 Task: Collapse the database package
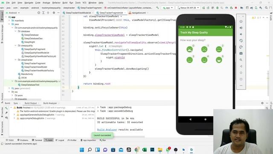(x=15, y=31)
